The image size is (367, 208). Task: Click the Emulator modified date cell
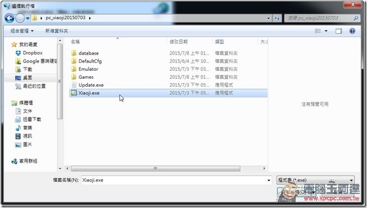(x=189, y=69)
